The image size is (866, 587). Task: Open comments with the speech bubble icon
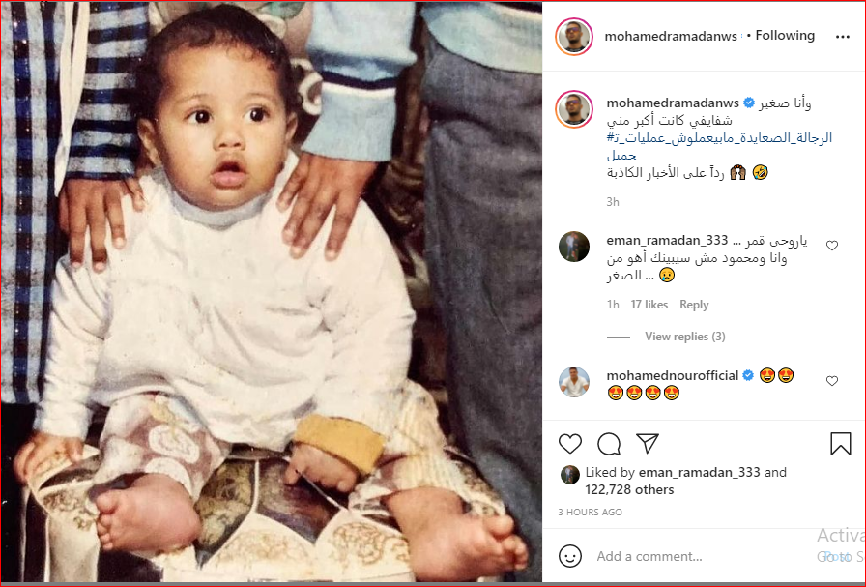click(609, 444)
